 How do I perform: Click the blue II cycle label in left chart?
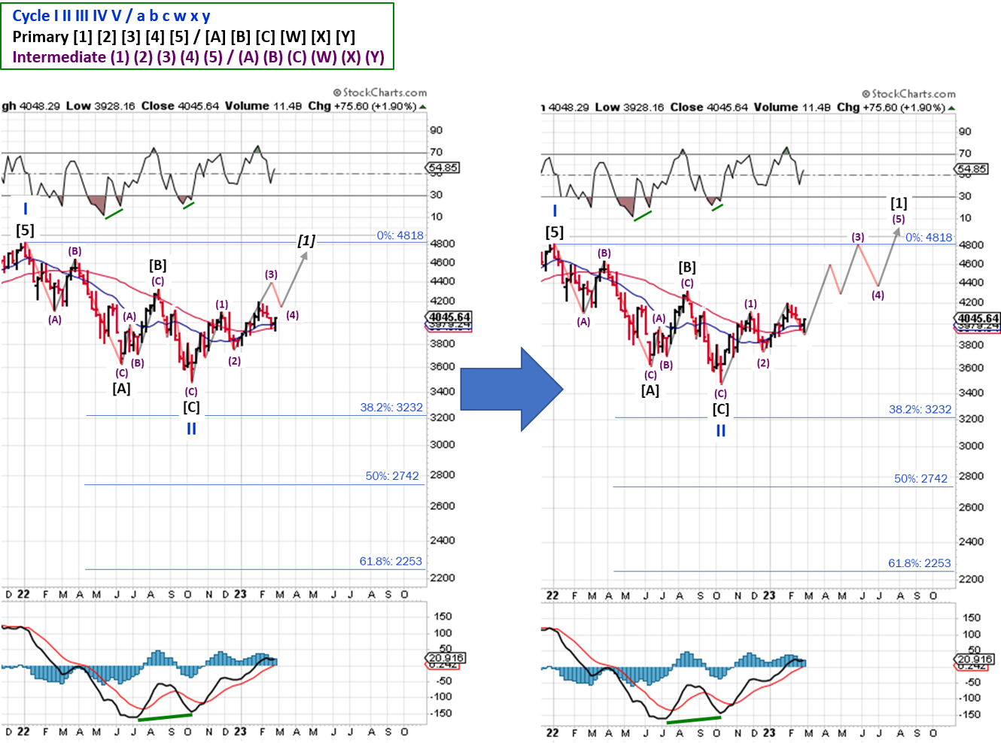click(x=191, y=429)
